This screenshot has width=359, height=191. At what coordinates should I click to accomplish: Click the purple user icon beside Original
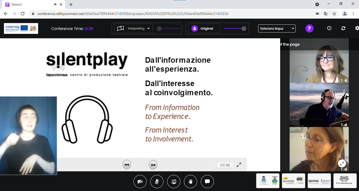pos(194,28)
